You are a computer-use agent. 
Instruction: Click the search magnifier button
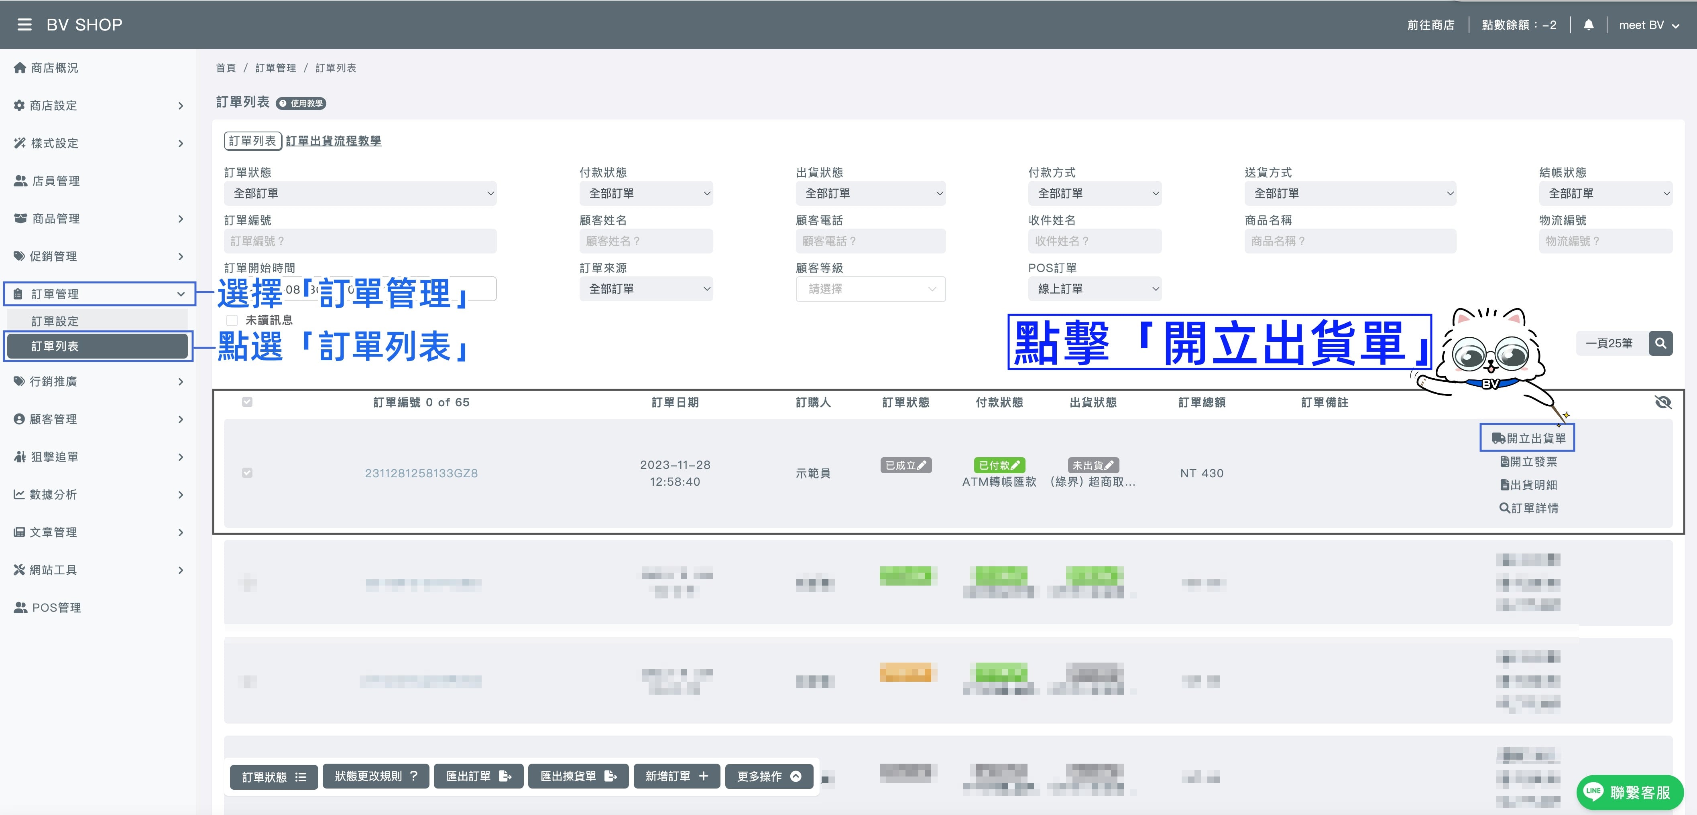pyautogui.click(x=1660, y=343)
